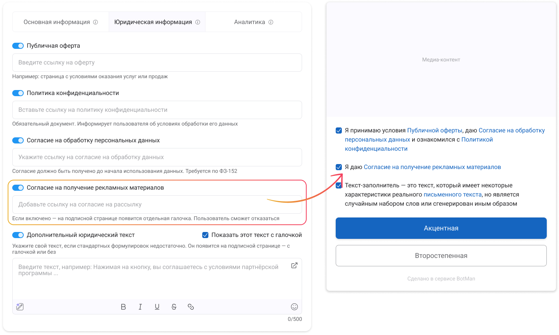The image size is (559, 335).
Task: Open the emoji picker smiley icon
Action: pos(294,307)
